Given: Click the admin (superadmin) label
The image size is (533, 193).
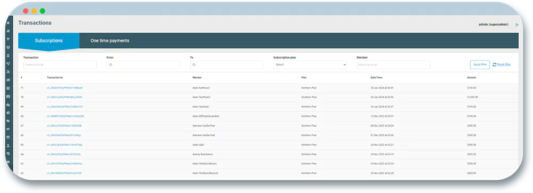Looking at the screenshot, I should 493,25.
